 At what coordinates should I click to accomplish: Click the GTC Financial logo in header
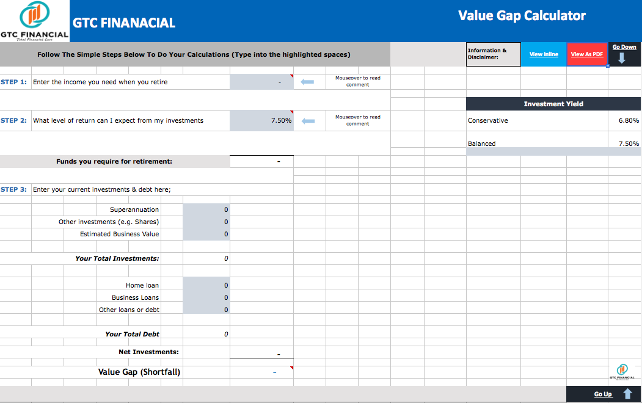point(34,21)
